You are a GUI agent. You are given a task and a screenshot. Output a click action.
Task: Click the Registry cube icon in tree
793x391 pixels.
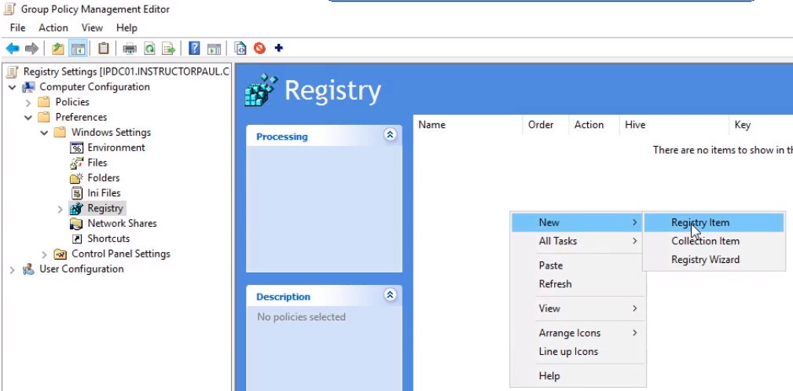[76, 208]
